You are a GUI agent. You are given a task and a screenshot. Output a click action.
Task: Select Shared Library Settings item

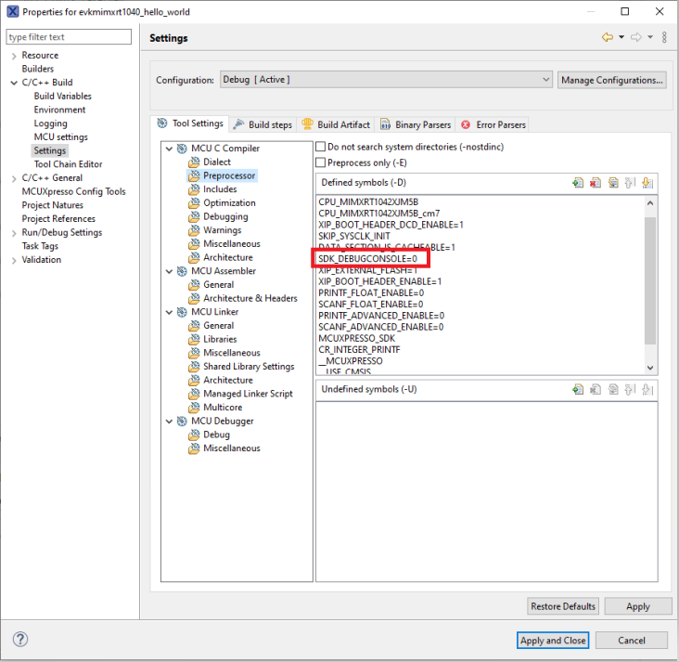click(249, 367)
